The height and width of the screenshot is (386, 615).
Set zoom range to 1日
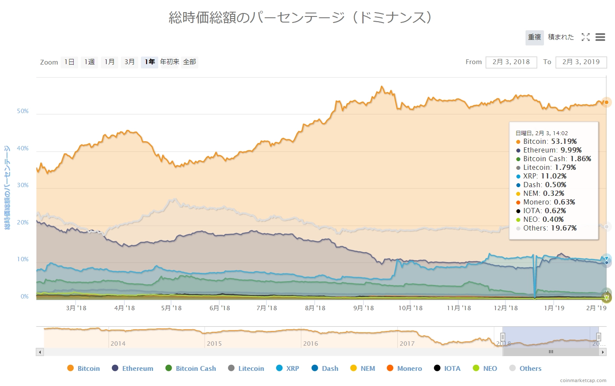point(69,62)
